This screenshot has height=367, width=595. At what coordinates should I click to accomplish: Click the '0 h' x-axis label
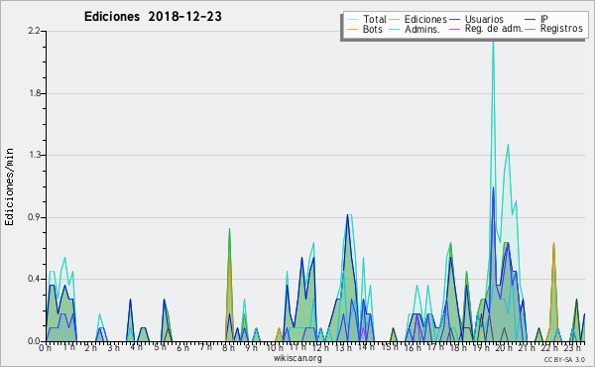coord(46,347)
